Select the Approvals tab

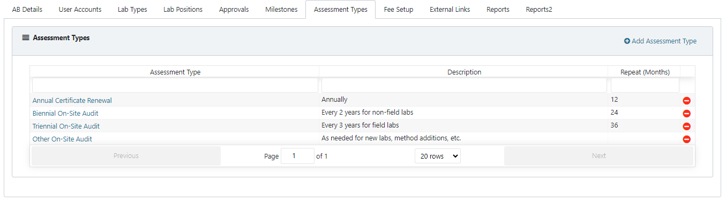(234, 10)
